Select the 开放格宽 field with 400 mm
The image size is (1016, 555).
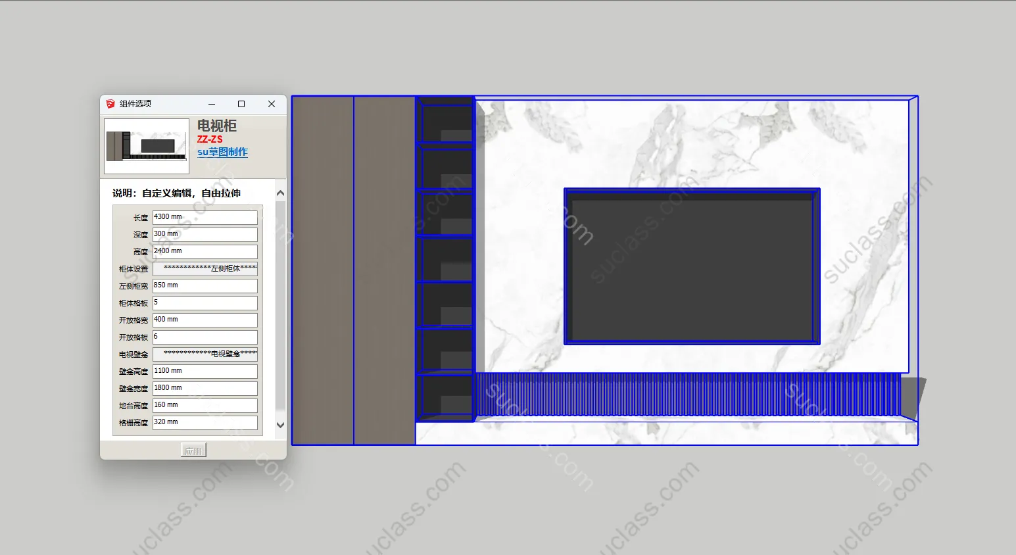click(205, 320)
